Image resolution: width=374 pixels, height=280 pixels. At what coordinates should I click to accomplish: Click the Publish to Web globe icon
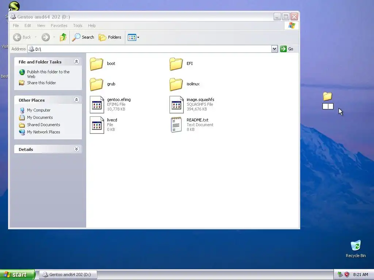pyautogui.click(x=22, y=72)
